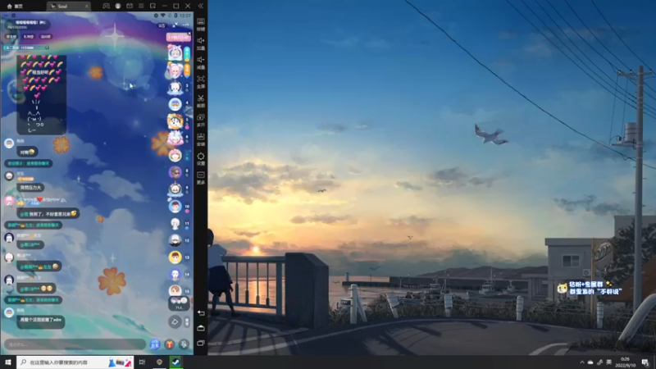Open emulator settings gear (设置)
This screenshot has height=369, width=656.
(201, 158)
